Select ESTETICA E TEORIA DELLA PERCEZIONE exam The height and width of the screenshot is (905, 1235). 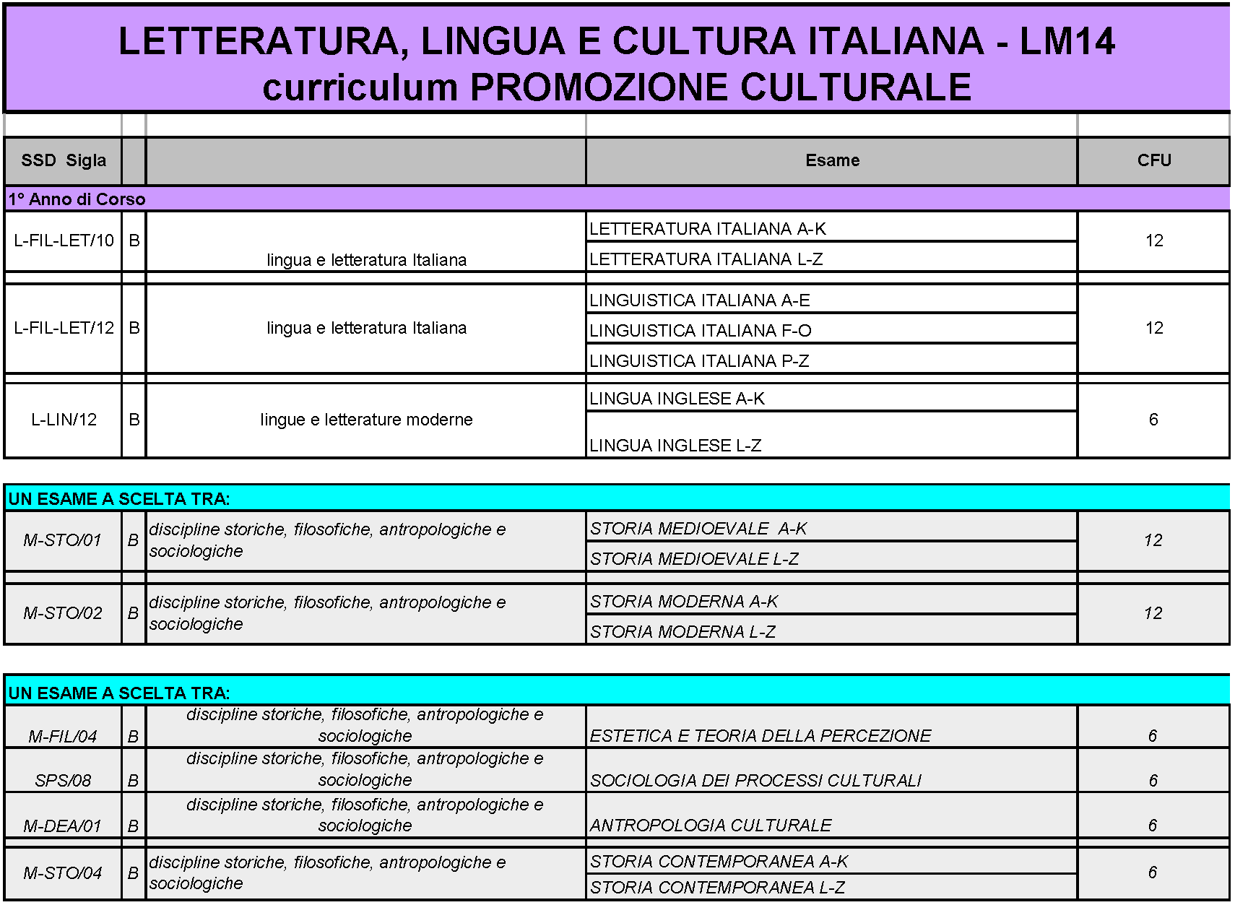coord(760,736)
